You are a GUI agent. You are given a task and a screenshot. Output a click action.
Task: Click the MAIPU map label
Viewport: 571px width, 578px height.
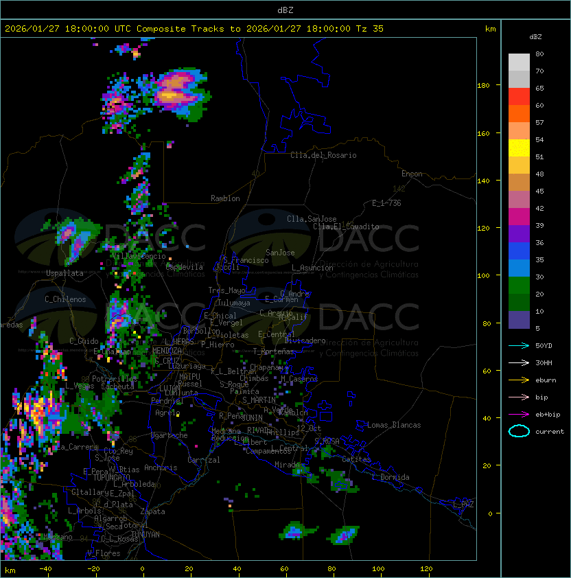pos(189,376)
